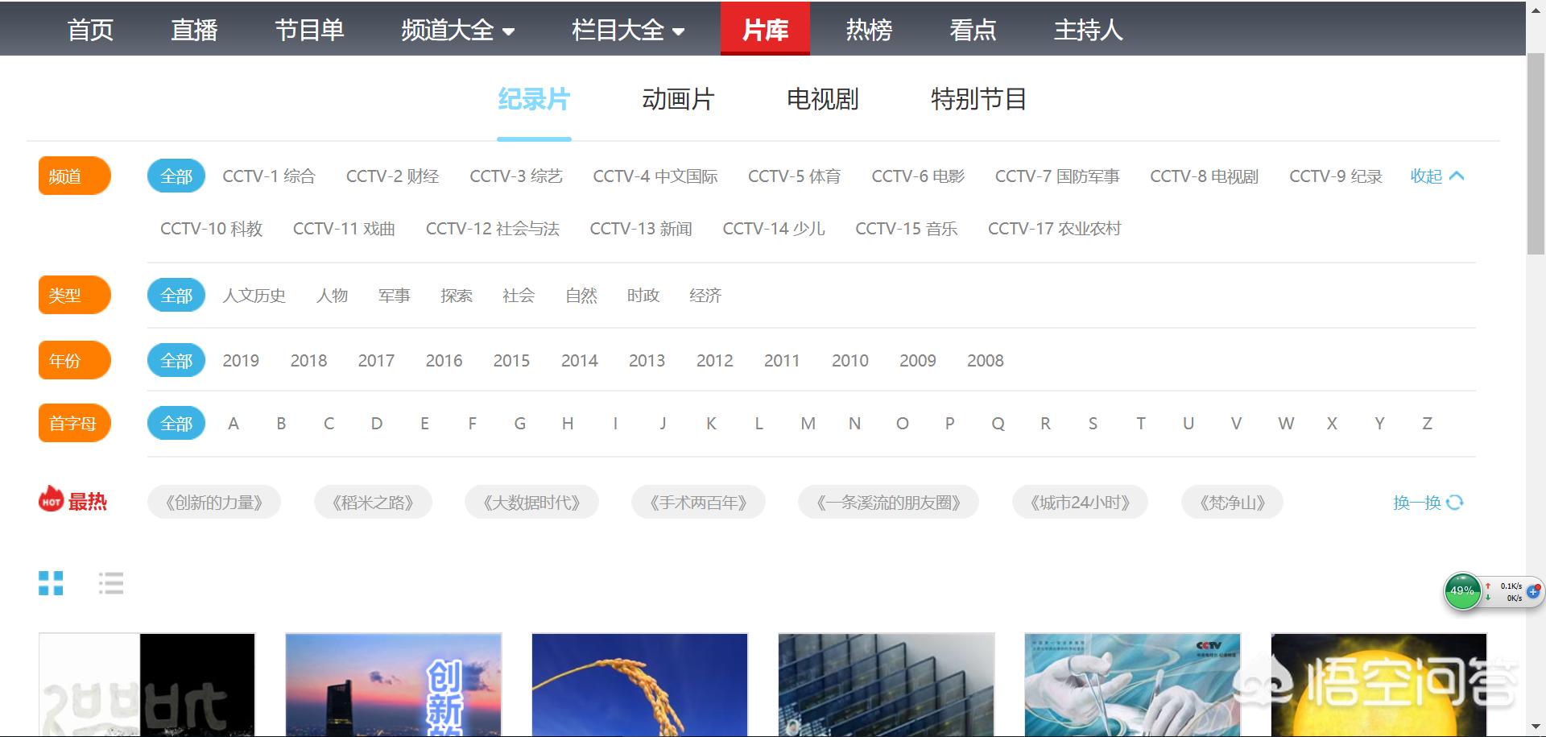Choose 经济 type filter
The width and height of the screenshot is (1546, 737).
705,296
